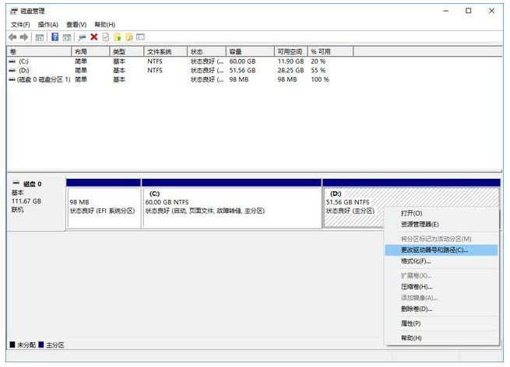Click the 51.56 GB capacity cell
This screenshot has height=367, width=510.
(242, 71)
